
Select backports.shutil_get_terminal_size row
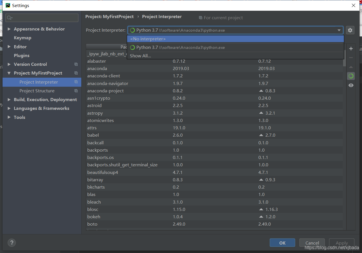[214, 165]
